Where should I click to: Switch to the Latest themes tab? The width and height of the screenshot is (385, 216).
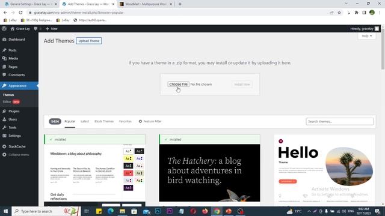[85, 121]
